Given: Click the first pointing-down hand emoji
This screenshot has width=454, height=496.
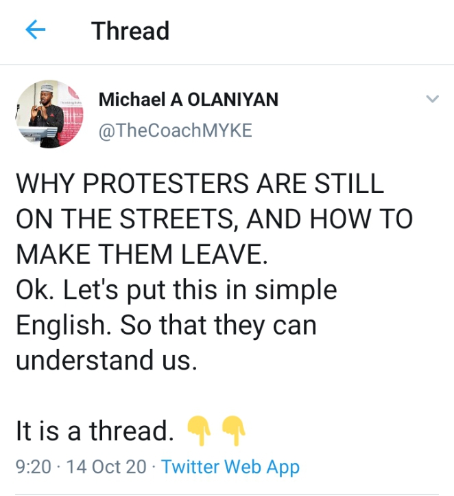Looking at the screenshot, I should 198,429.
